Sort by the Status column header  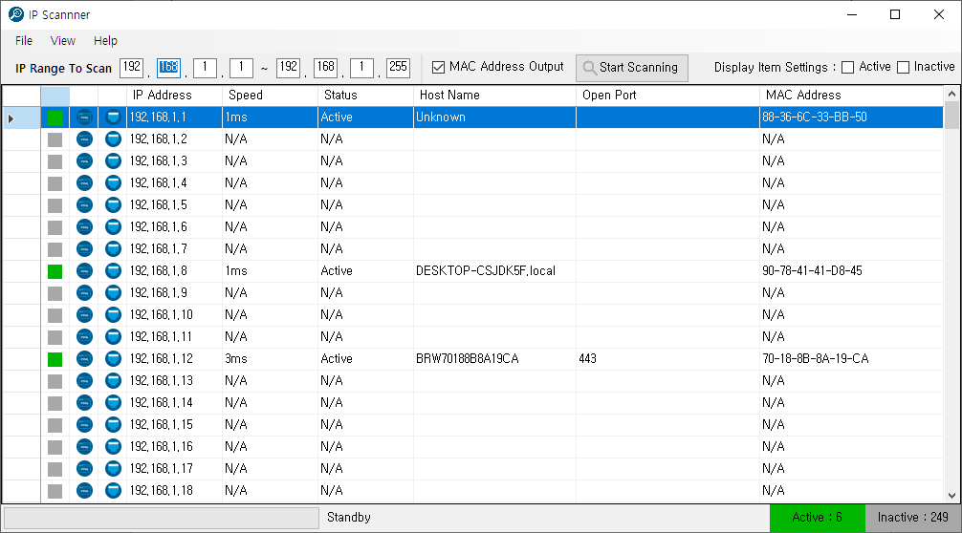tap(365, 96)
